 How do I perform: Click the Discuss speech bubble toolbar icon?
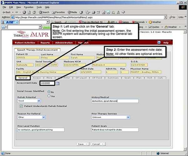coord(123,12)
